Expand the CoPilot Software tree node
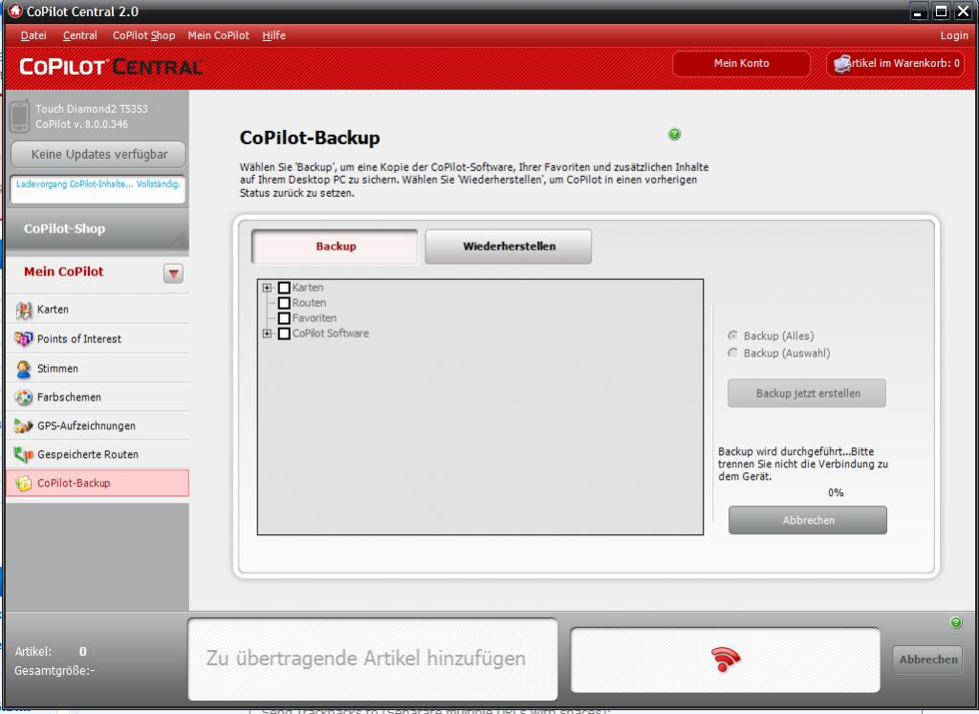This screenshot has height=714, width=979. (268, 334)
